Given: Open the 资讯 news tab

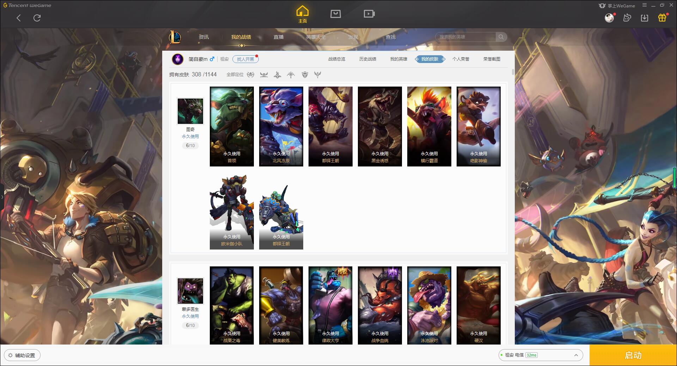Looking at the screenshot, I should pos(204,37).
